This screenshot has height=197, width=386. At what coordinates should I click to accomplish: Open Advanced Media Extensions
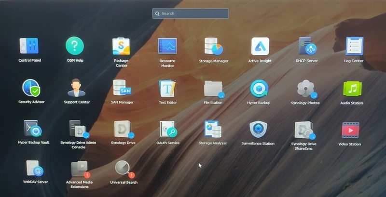(x=81, y=169)
